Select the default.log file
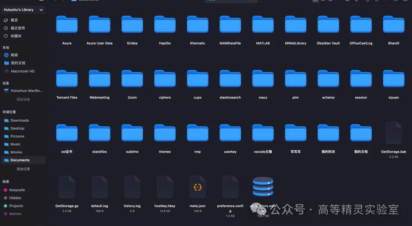This screenshot has width=412, height=226. pyautogui.click(x=100, y=187)
